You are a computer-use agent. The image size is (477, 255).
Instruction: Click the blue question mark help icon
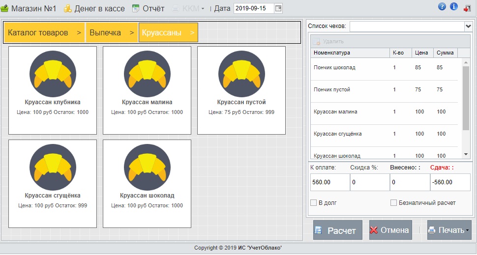[442, 7]
